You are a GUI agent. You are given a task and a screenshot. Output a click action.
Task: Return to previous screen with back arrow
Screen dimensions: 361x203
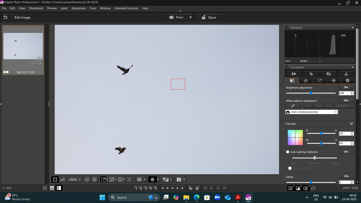coord(5,17)
